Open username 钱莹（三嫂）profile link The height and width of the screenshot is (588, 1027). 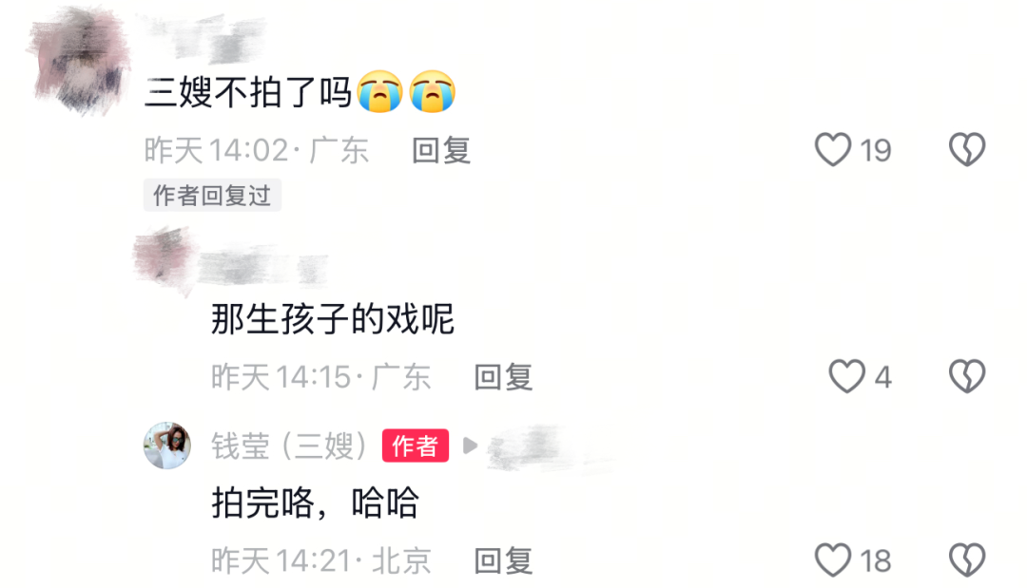point(289,446)
